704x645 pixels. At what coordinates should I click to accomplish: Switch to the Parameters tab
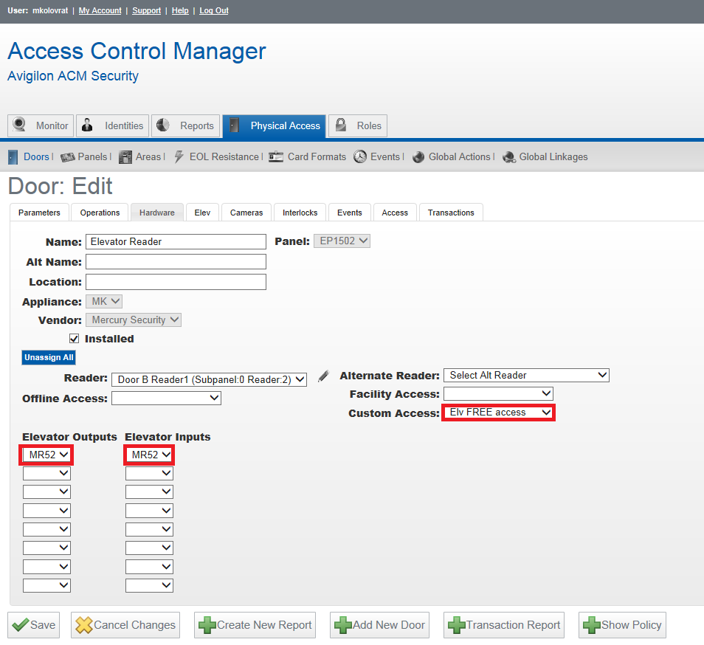39,213
